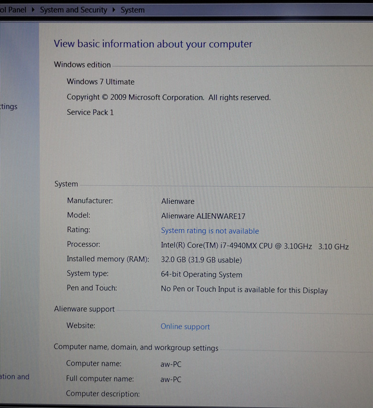Click the 'Full computer name:' label
373x408 pixels.
(100, 379)
